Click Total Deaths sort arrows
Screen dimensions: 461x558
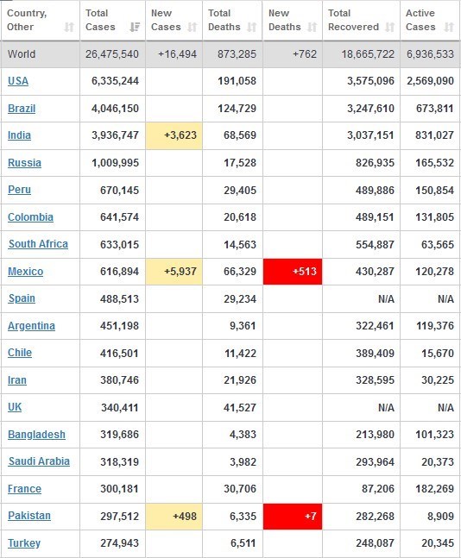tap(252, 27)
